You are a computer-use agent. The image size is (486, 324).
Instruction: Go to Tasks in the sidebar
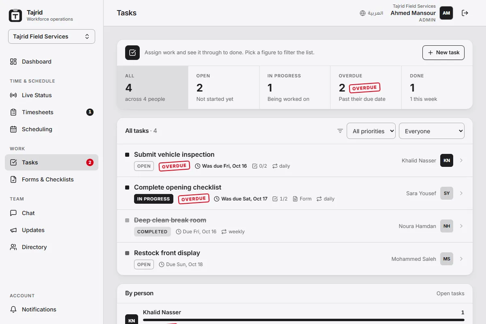(51, 162)
